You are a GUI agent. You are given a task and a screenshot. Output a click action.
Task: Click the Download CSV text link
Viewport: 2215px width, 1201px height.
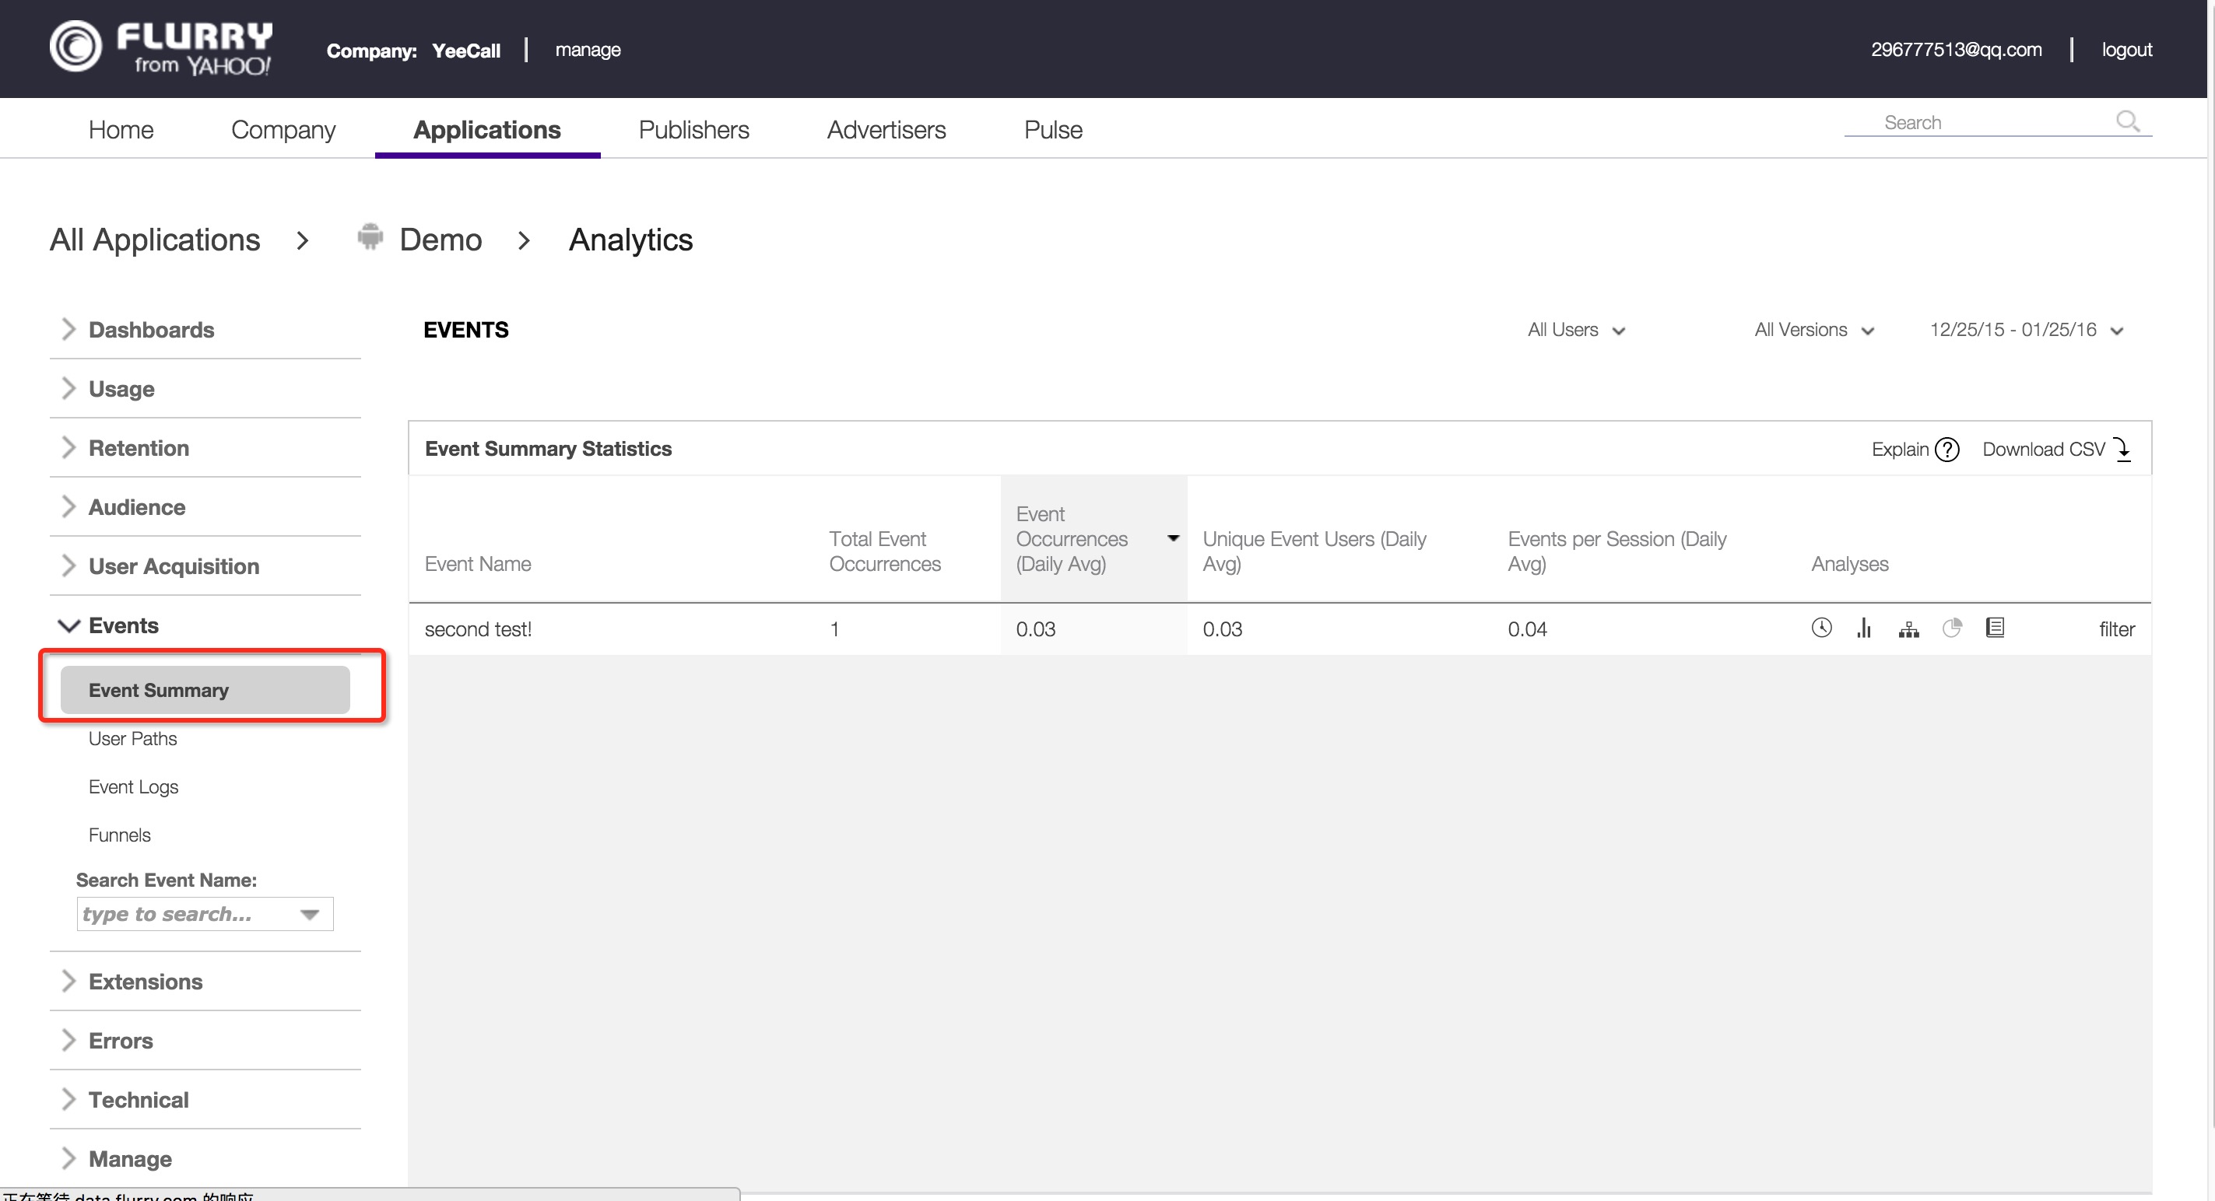(2044, 450)
